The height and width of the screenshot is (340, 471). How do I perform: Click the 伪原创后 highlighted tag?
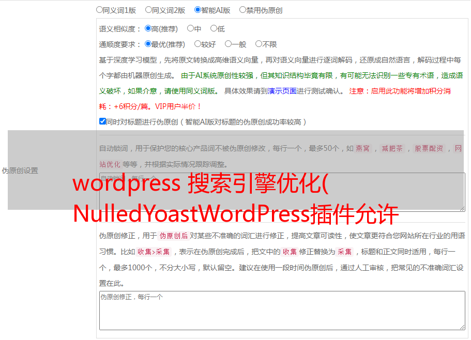pyautogui.click(x=174, y=236)
